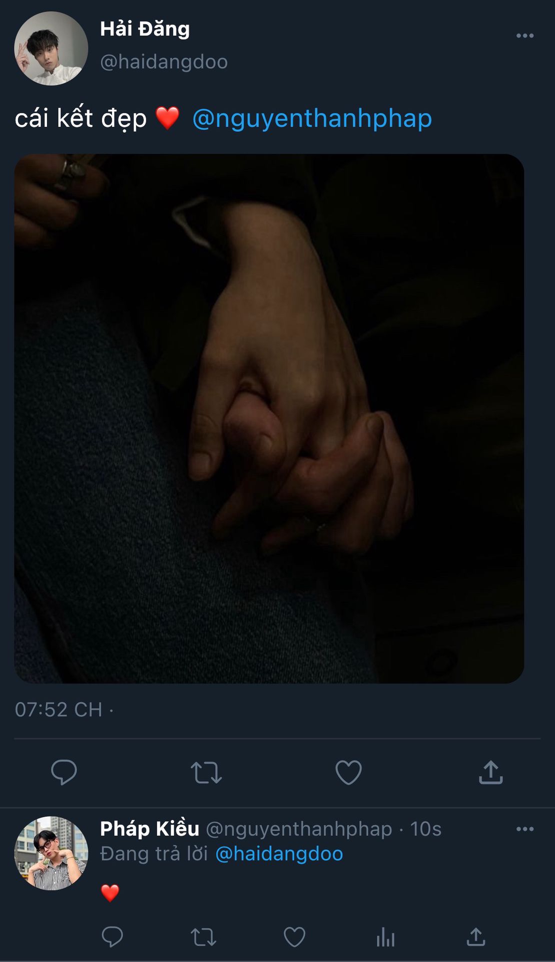Retweet Pháp Kiều's reply
The width and height of the screenshot is (555, 962).
click(203, 936)
